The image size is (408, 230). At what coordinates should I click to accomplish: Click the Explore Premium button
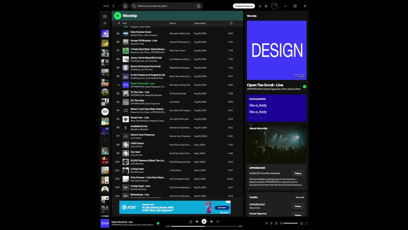244,6
